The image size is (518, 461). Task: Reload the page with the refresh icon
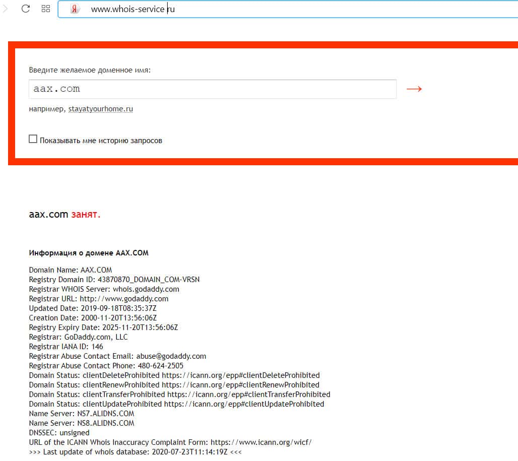coord(26,9)
